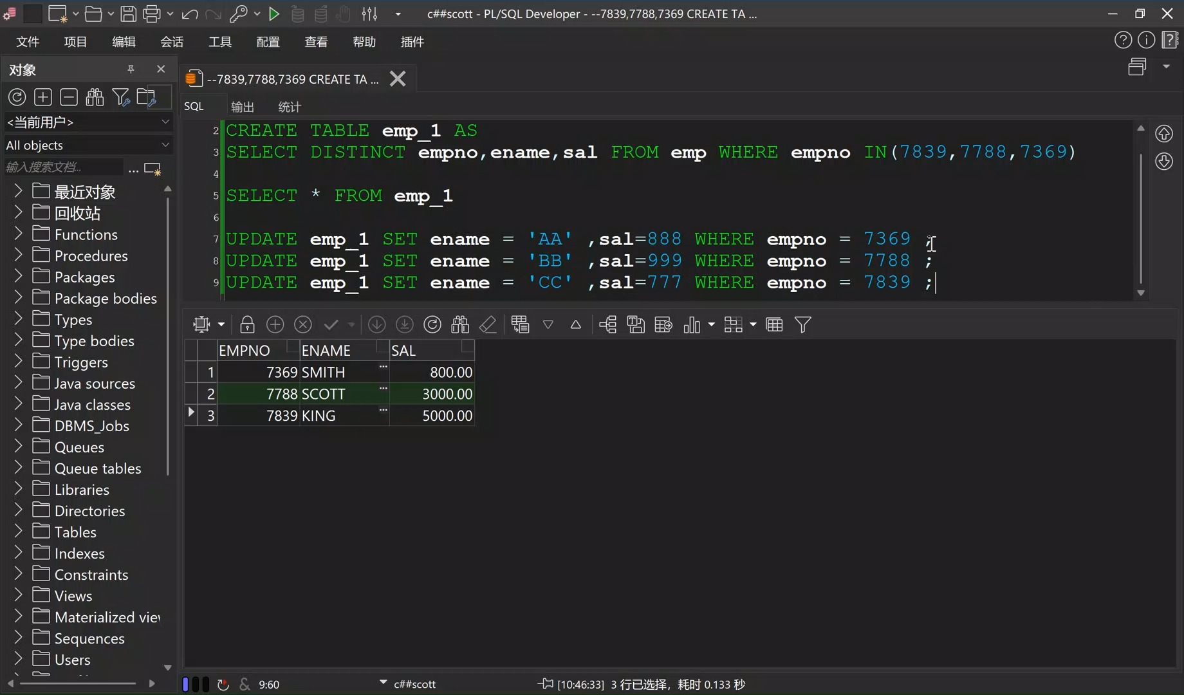Open the bar chart icon in results toolbar
The image size is (1184, 695).
pos(694,324)
